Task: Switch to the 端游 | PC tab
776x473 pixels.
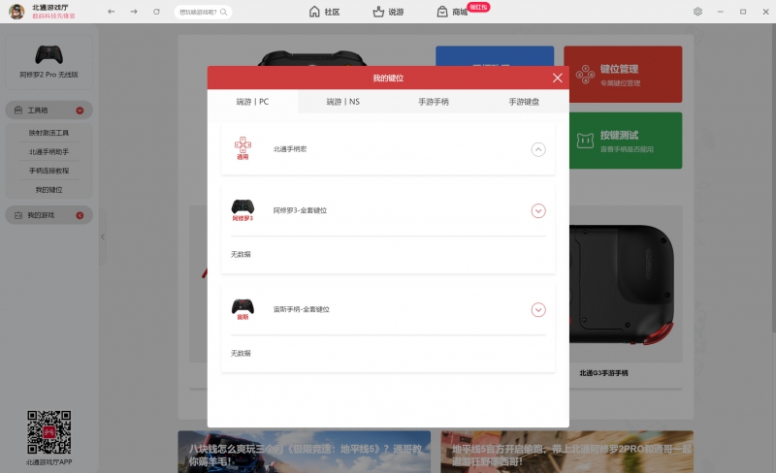Action: 252,102
